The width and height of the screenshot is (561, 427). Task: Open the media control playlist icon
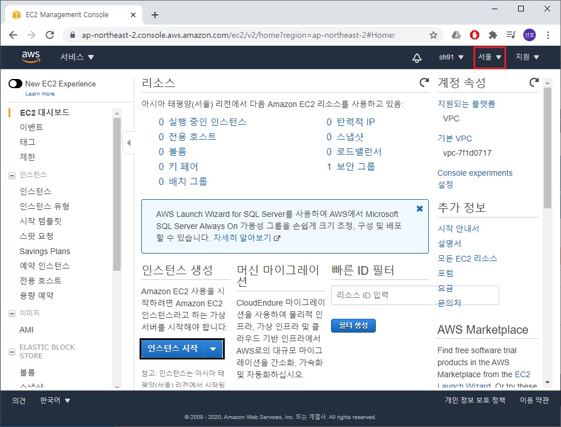511,35
